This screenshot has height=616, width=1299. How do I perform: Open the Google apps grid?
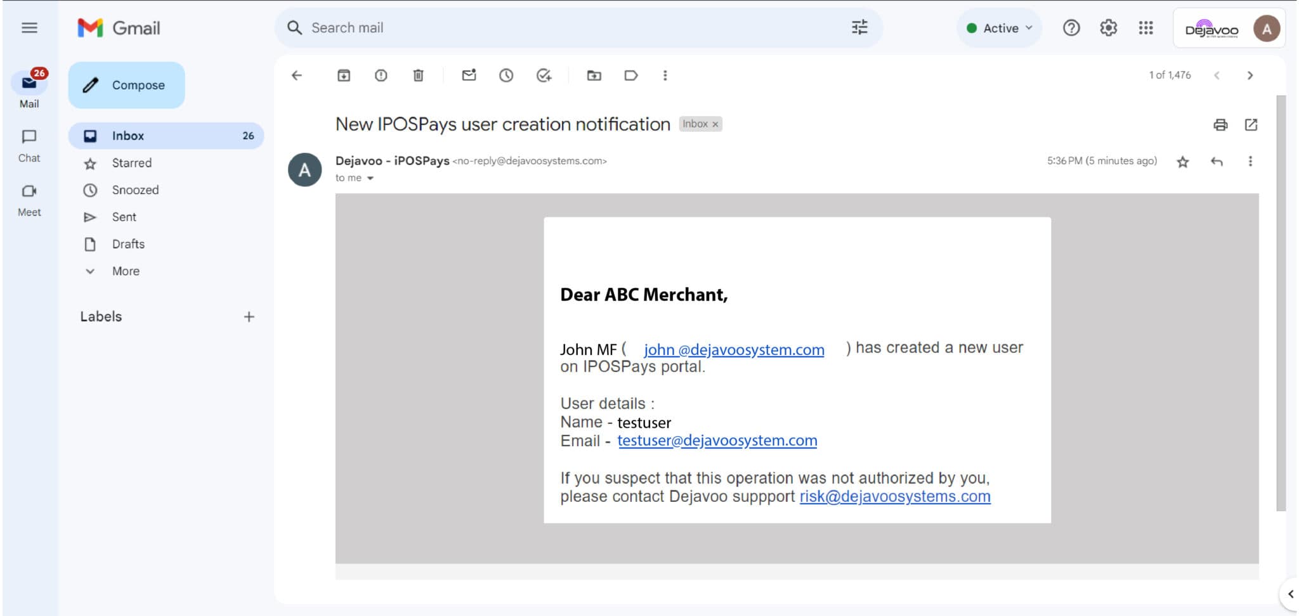(x=1146, y=28)
